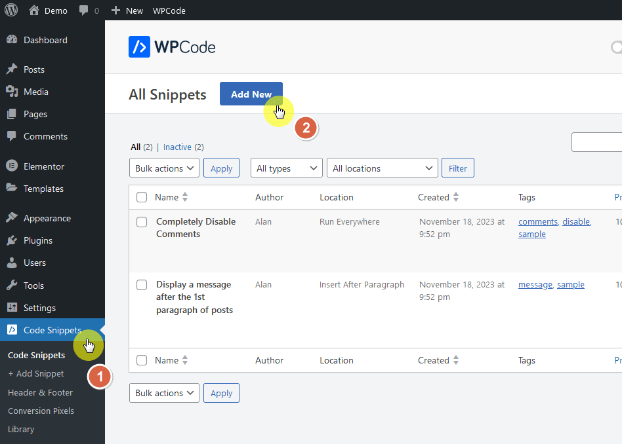Open Completely Disable Comments snippet

pos(196,228)
